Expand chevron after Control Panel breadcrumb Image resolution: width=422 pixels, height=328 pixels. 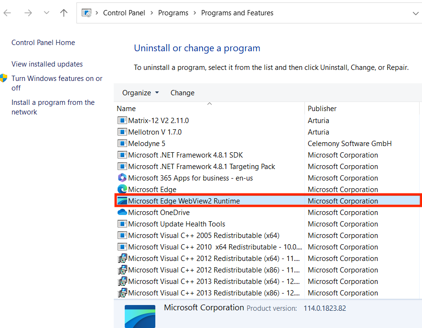click(152, 13)
